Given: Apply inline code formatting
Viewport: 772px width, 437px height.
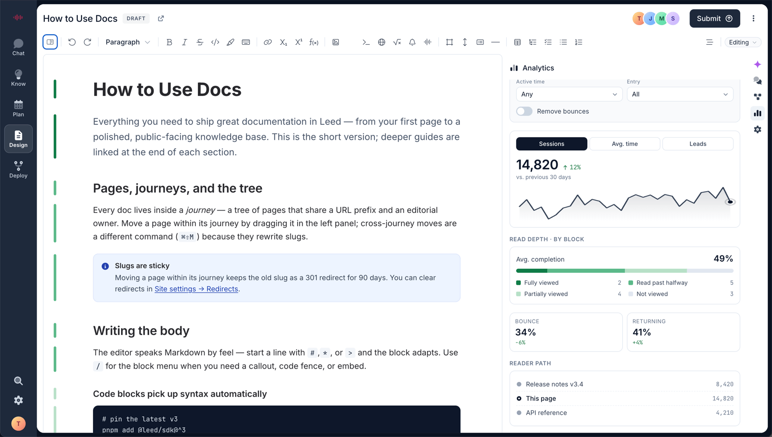Looking at the screenshot, I should [x=215, y=42].
